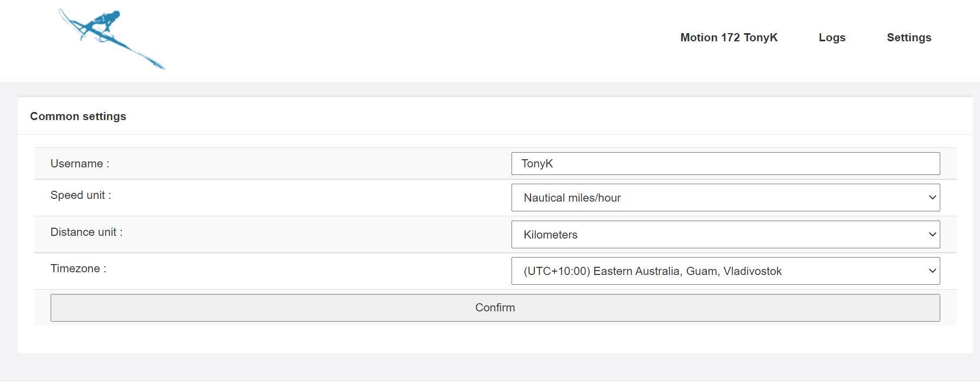The height and width of the screenshot is (382, 980).
Task: Open the Settings menu item
Action: (x=909, y=37)
